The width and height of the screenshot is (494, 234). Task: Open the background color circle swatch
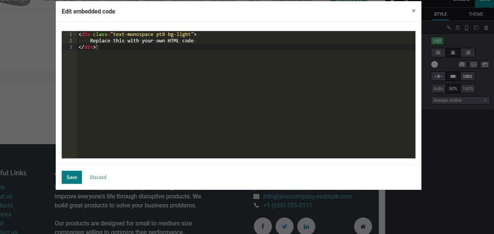coord(435,64)
